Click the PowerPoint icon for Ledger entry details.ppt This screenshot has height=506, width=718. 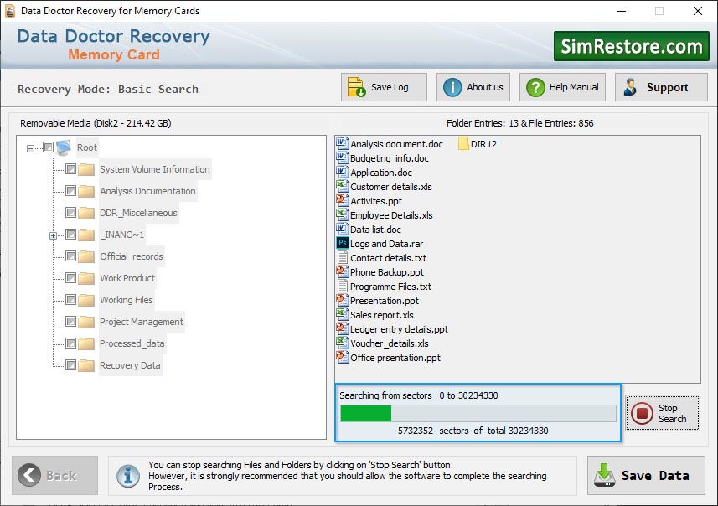coord(342,328)
